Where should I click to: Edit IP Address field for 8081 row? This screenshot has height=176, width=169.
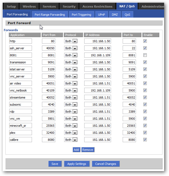[x=97, y=55]
